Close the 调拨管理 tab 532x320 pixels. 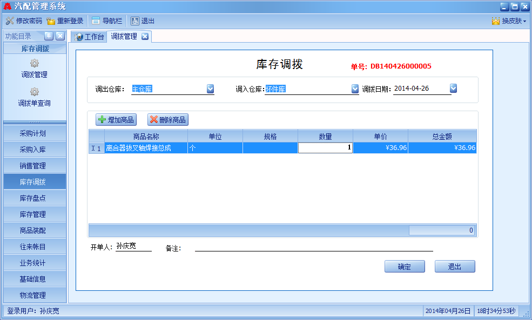click(x=145, y=37)
